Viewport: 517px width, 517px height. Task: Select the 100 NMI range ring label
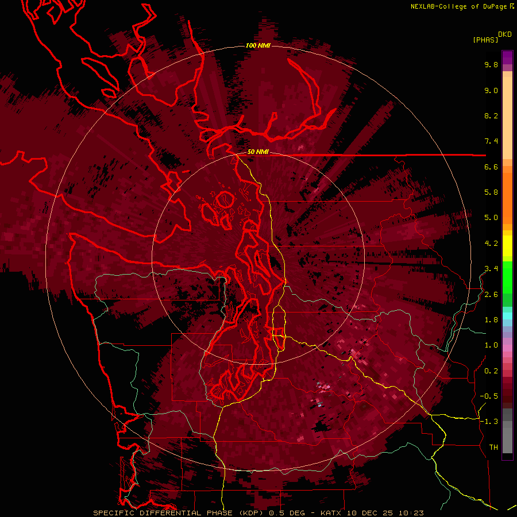[258, 45]
